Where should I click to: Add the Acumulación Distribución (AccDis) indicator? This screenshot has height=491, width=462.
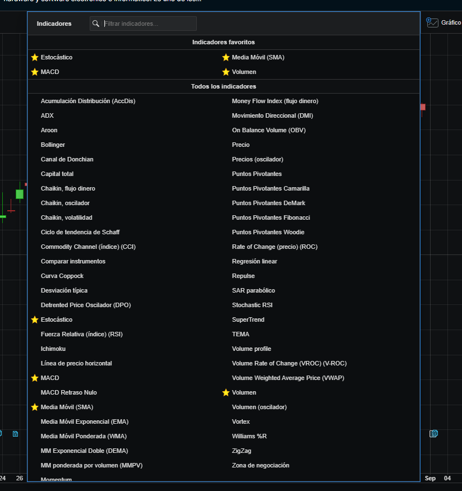pyautogui.click(x=88, y=101)
